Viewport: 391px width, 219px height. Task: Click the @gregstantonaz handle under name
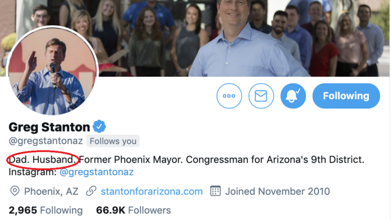tap(45, 141)
